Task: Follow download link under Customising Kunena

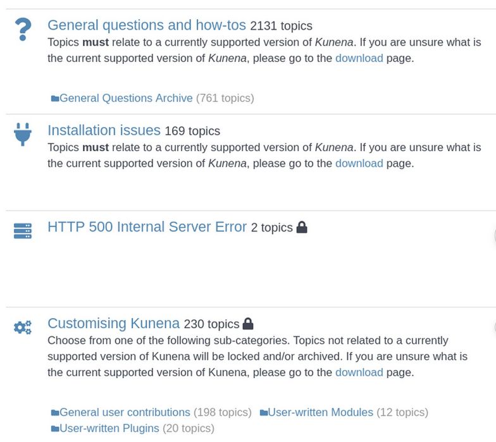Action: pos(359,372)
